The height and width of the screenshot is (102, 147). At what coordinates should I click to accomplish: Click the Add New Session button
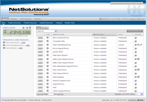[135, 31]
